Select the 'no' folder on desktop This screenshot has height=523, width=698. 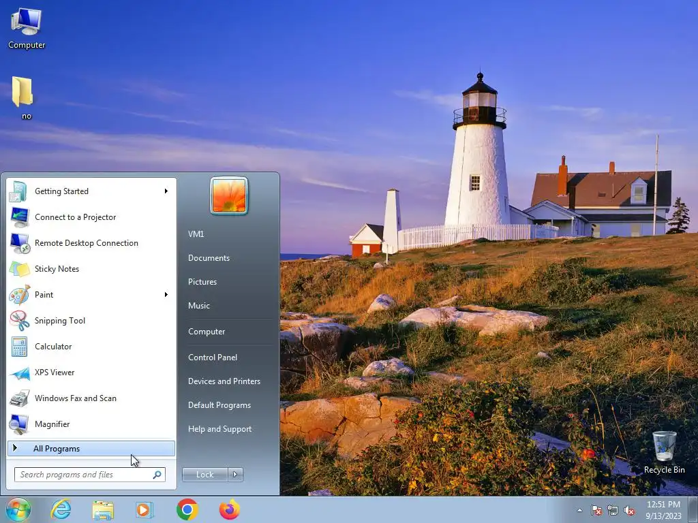23,98
